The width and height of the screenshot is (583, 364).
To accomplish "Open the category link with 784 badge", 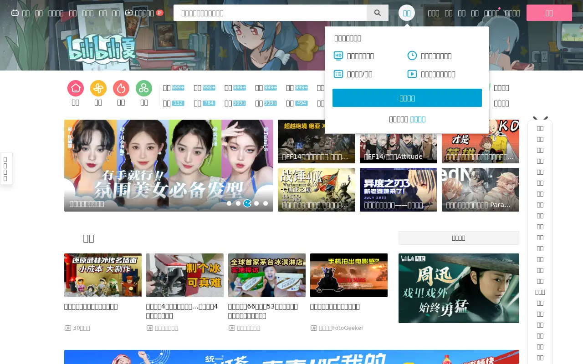I will tap(205, 103).
